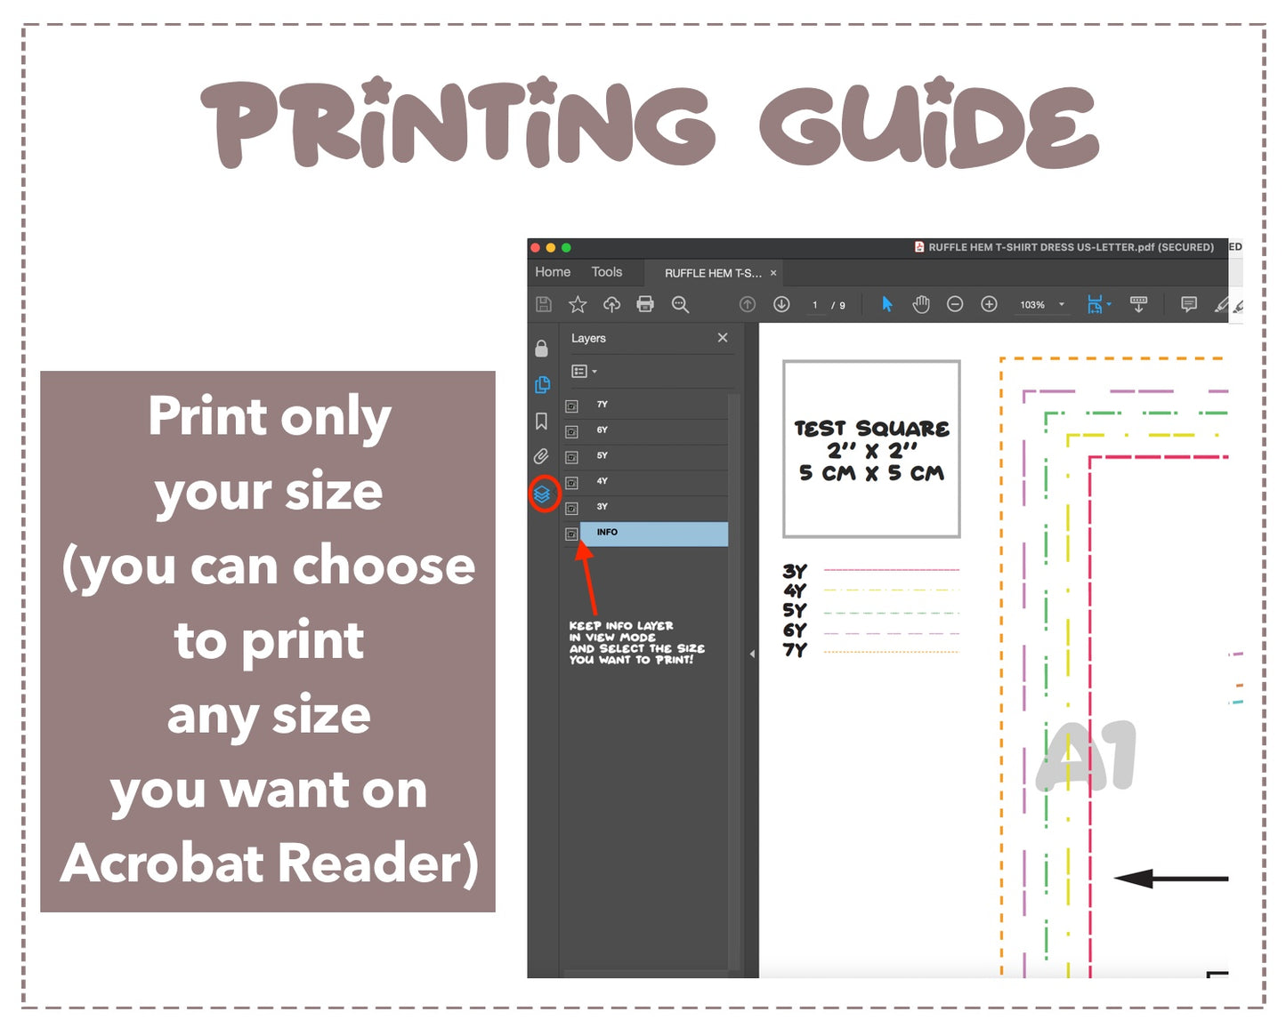1286x1028 pixels.
Task: Switch to the Tools tab
Action: tap(607, 272)
